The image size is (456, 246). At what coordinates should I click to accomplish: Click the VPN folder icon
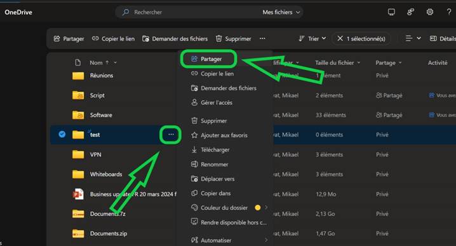(78, 154)
